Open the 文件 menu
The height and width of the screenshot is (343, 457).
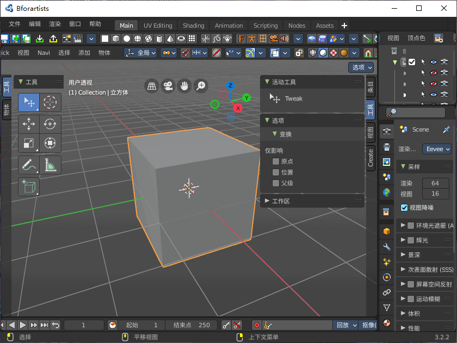(15, 24)
